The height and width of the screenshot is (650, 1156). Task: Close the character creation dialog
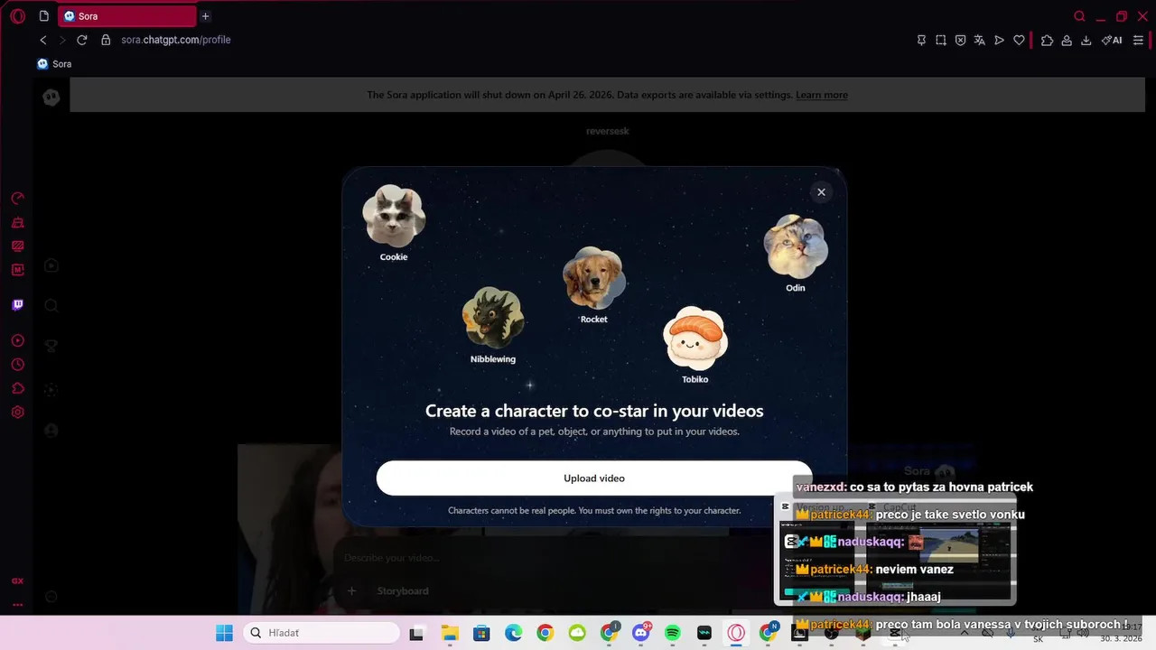click(821, 191)
